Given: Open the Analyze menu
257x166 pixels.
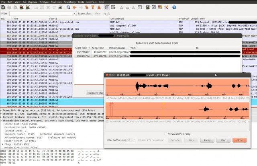Looking at the screenshot, I should (44, 2).
